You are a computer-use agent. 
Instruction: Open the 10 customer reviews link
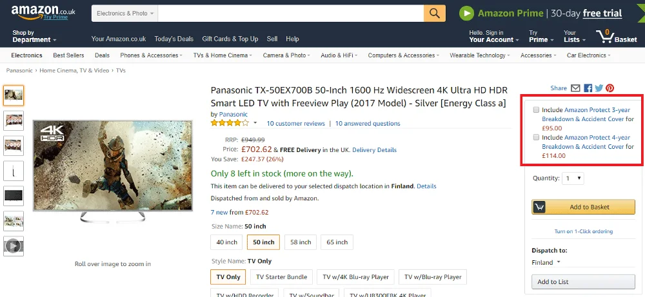tap(295, 123)
